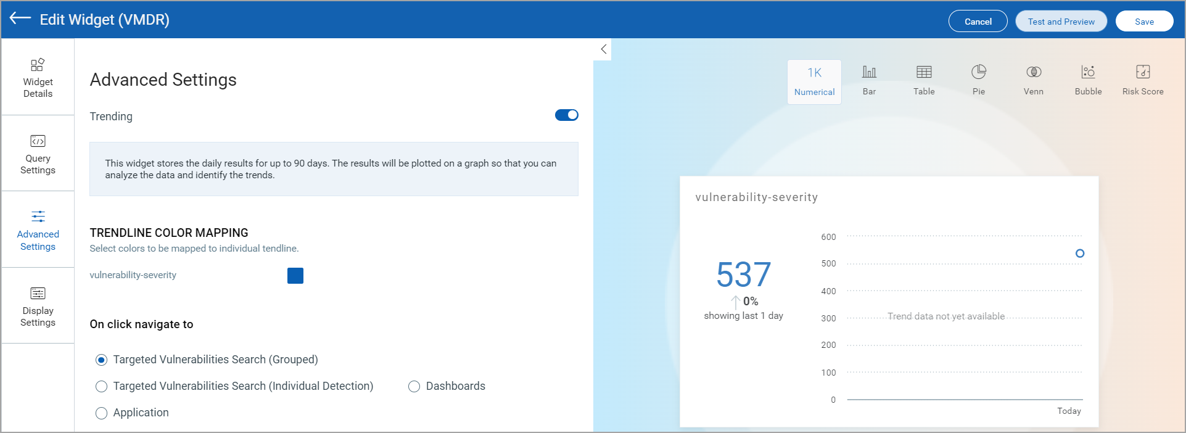Choose the Numerical widget type
The width and height of the screenshot is (1186, 433).
pos(814,82)
